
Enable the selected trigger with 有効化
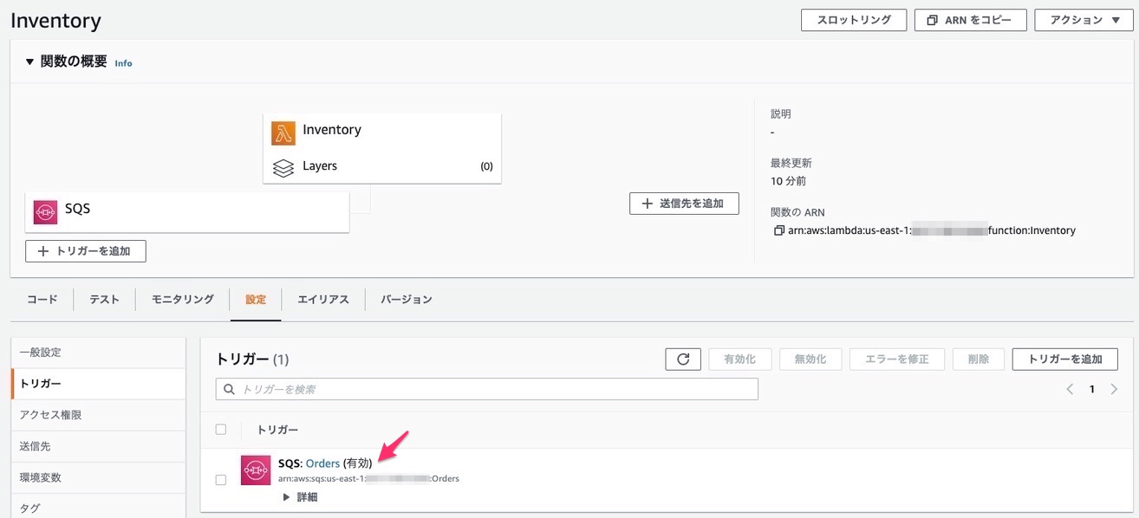(x=739, y=359)
